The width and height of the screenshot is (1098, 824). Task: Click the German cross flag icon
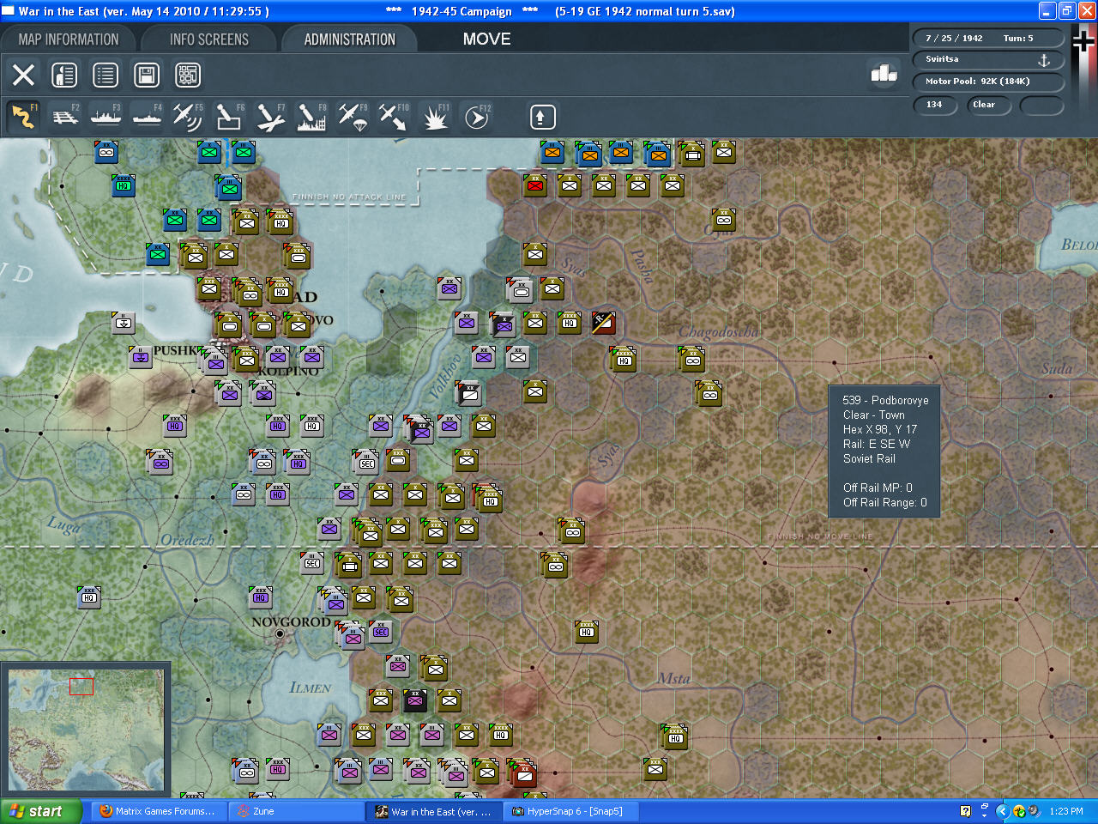tap(1084, 41)
